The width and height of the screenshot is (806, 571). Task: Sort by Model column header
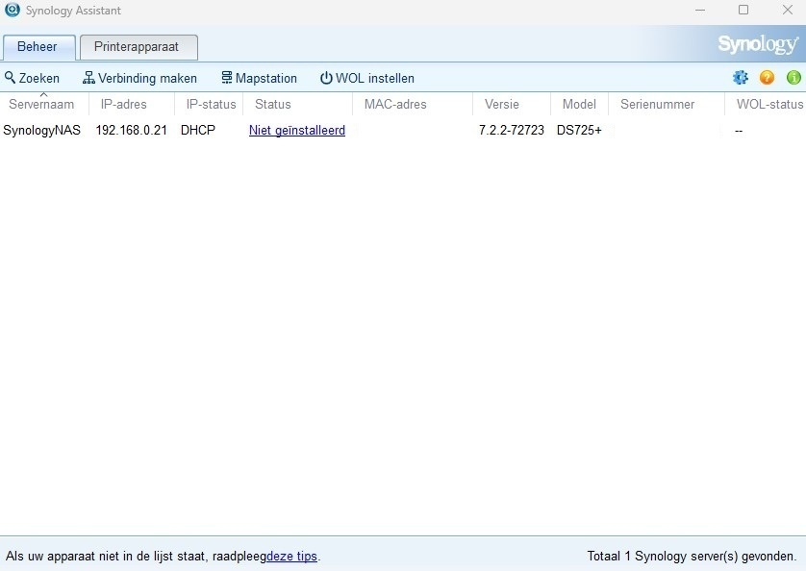[579, 105]
